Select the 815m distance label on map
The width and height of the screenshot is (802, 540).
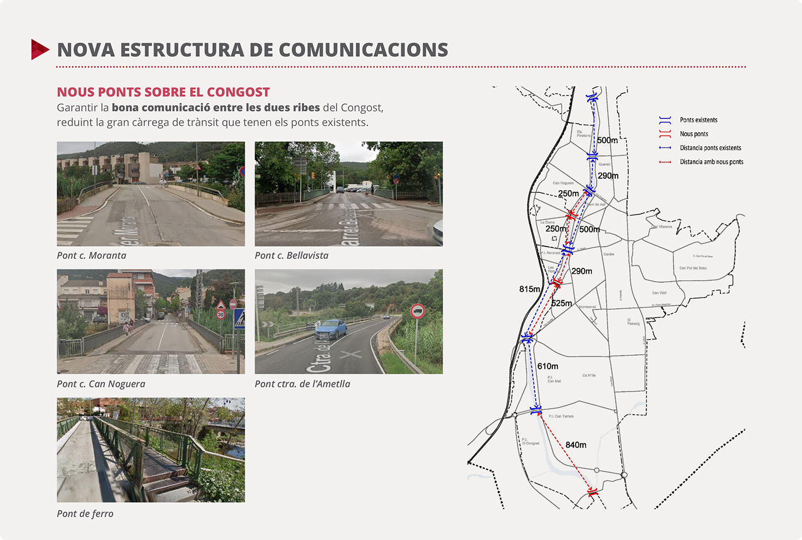(529, 289)
